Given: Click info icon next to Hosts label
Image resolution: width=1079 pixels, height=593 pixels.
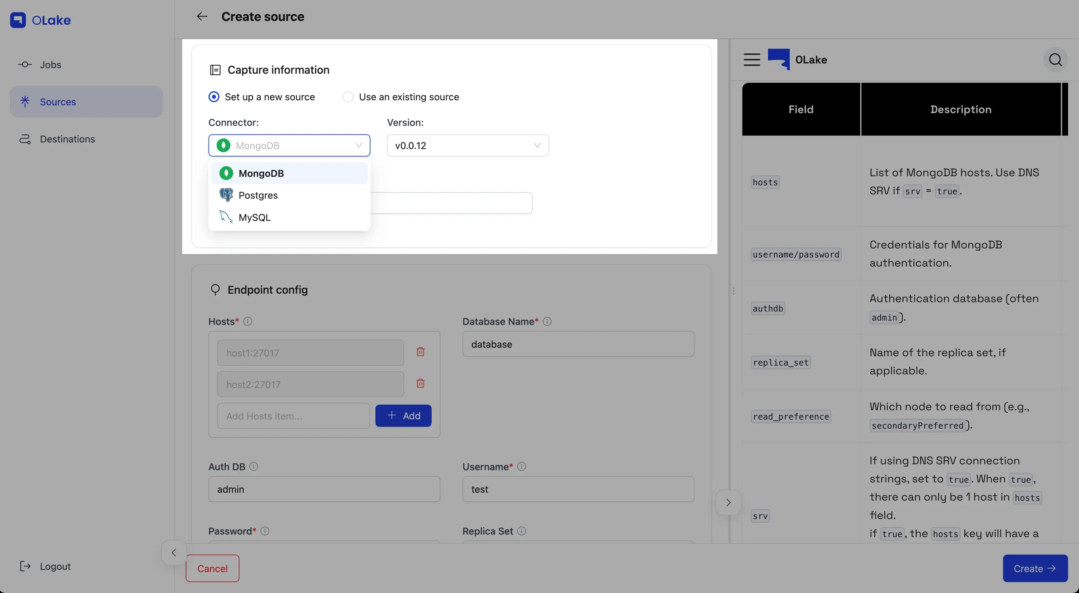Looking at the screenshot, I should click(248, 321).
